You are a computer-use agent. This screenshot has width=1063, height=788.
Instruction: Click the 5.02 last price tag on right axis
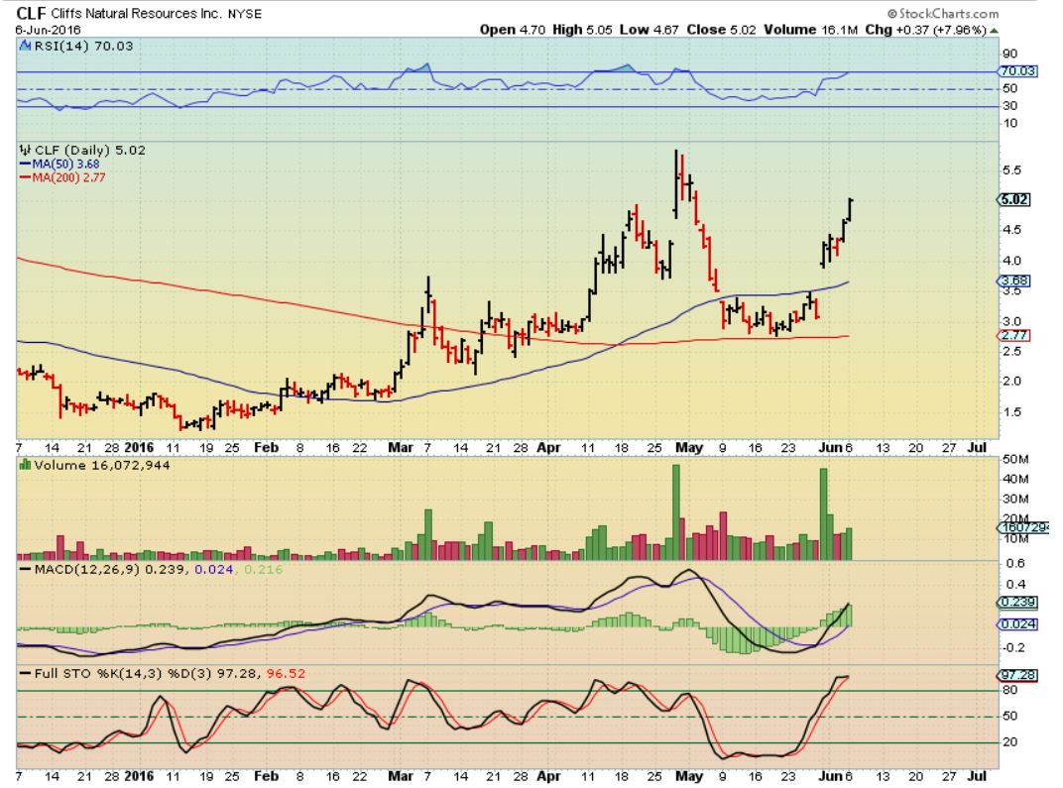1014,200
